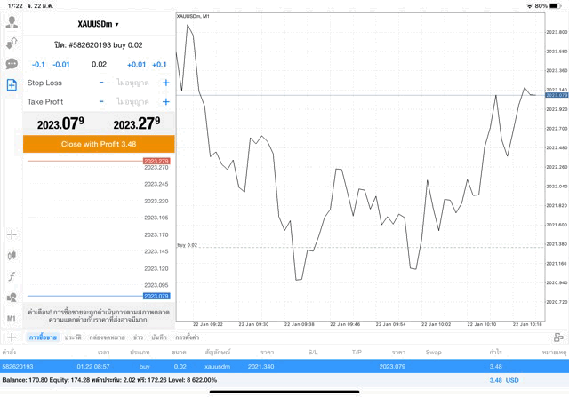Decrease volume by -0.01
Screen dimensions: 569x397
(61, 64)
